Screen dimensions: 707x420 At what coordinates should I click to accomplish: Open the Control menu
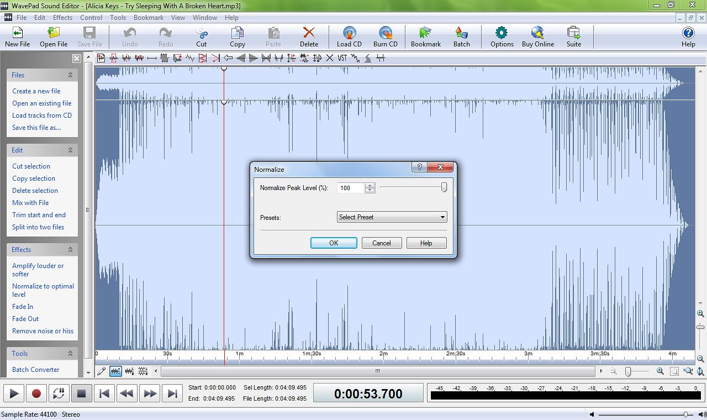coord(91,17)
